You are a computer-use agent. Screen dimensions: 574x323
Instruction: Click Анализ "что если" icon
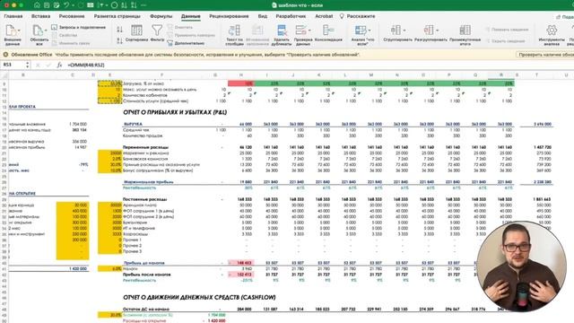(361, 31)
